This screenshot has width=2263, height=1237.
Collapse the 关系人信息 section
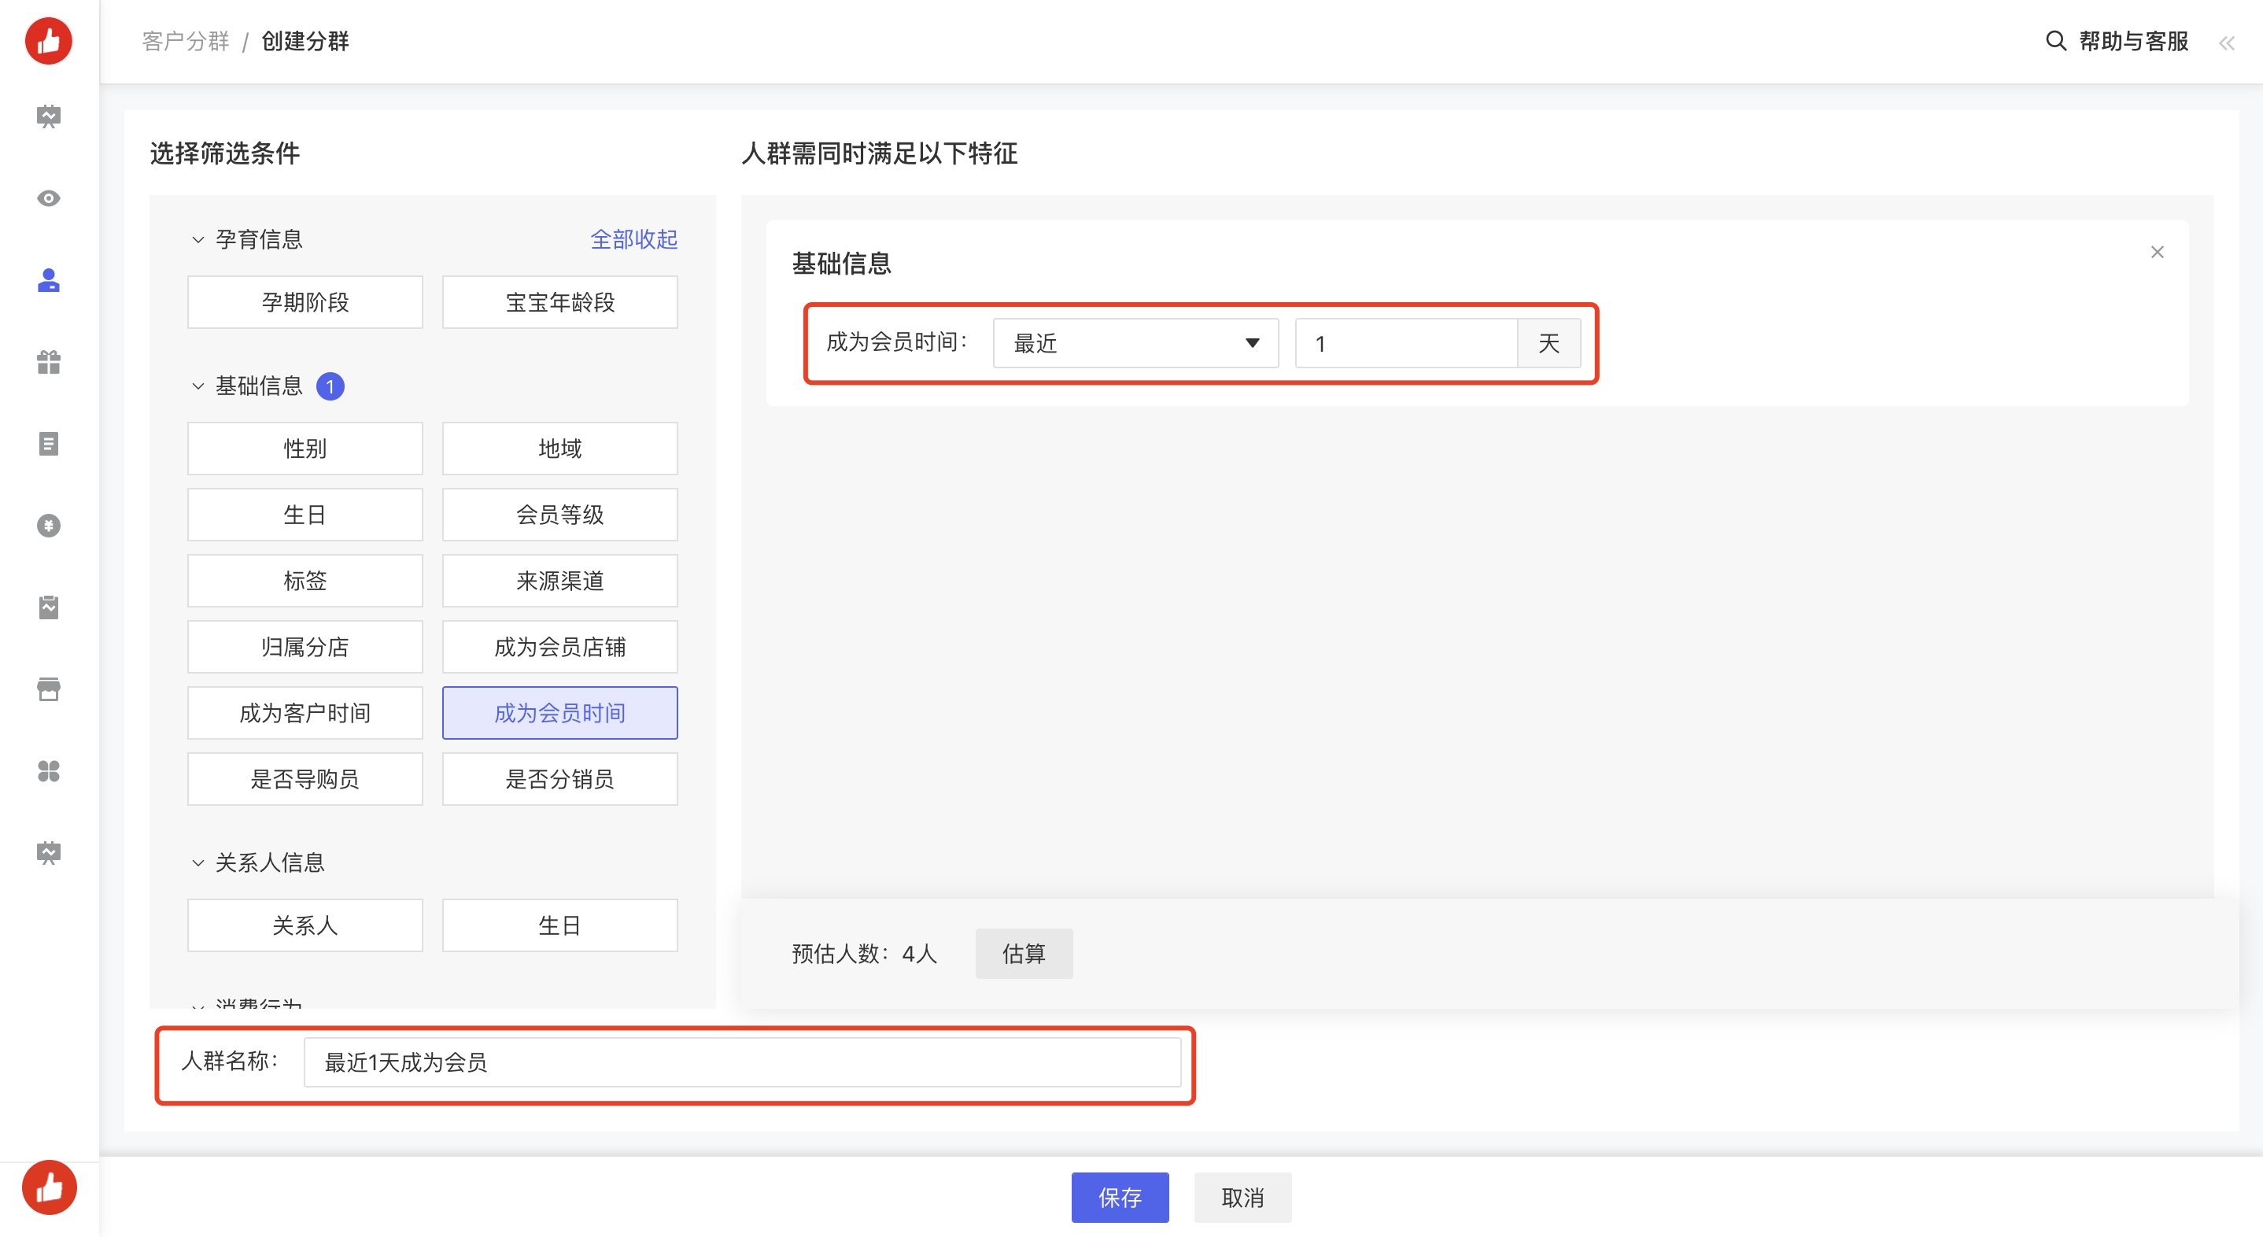click(198, 862)
